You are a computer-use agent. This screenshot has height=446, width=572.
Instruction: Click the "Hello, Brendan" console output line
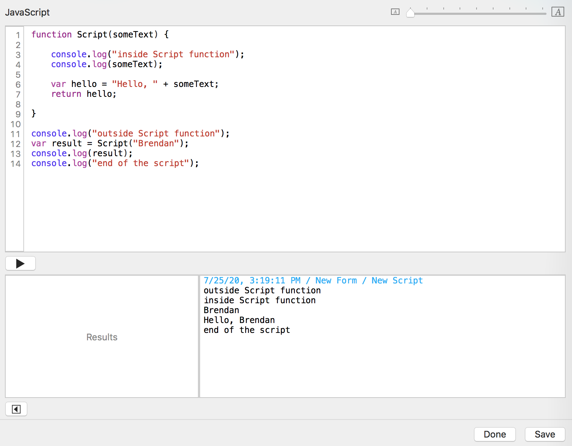click(x=239, y=320)
